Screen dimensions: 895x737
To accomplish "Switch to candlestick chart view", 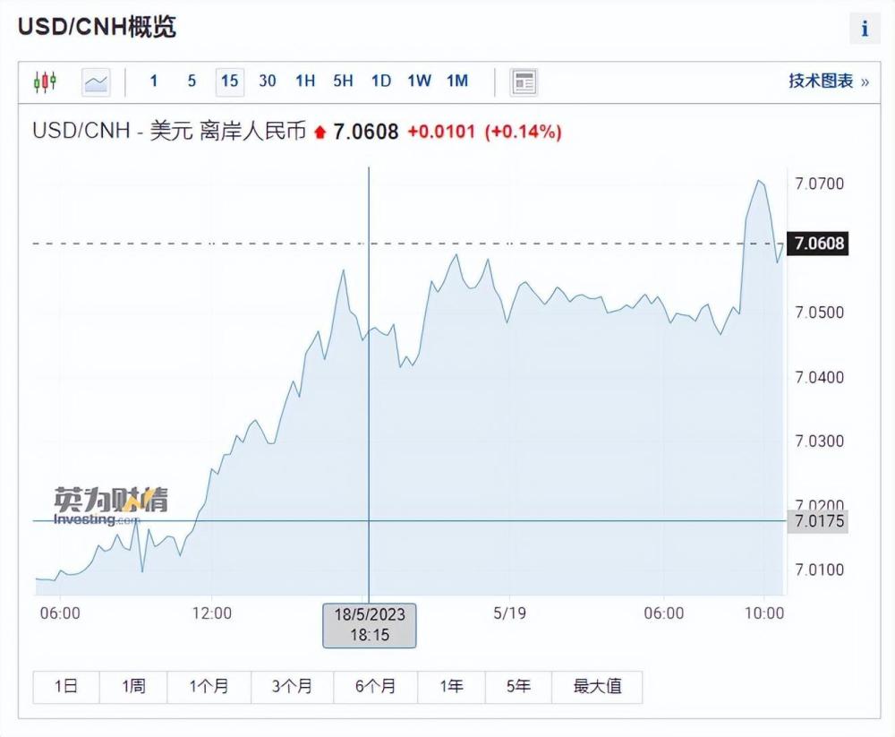I will tap(45, 81).
